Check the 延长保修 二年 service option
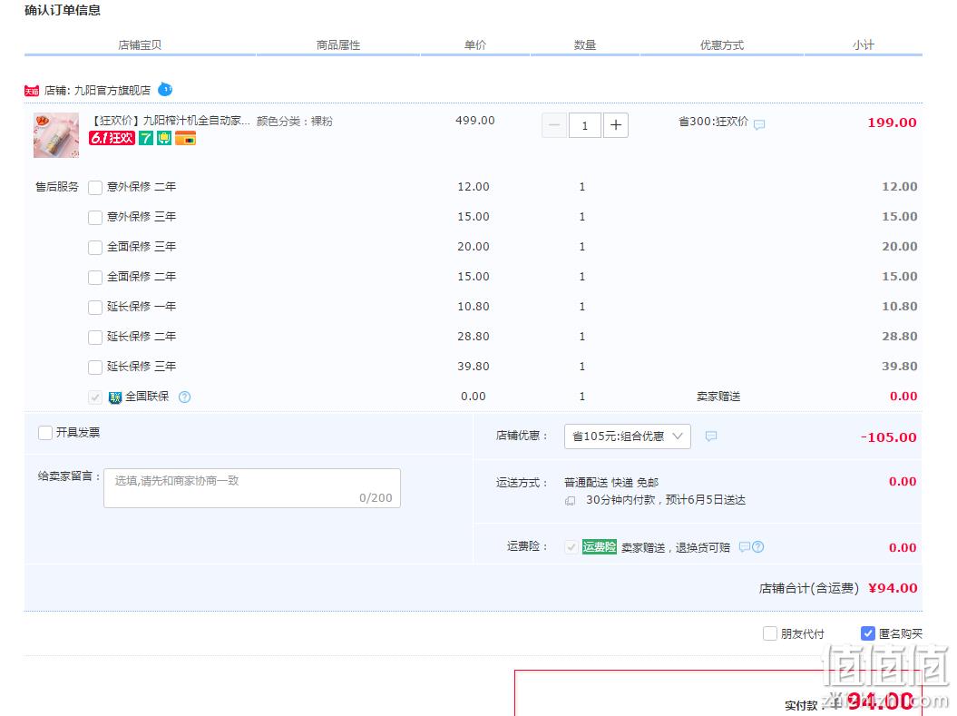 point(95,337)
